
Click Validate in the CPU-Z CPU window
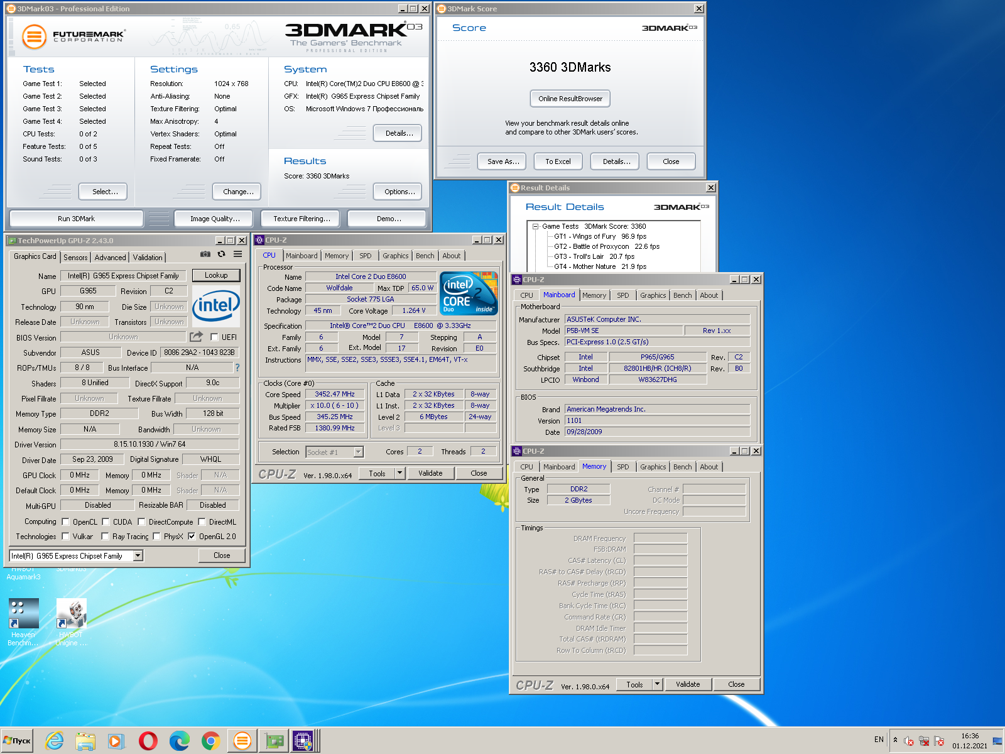(430, 473)
